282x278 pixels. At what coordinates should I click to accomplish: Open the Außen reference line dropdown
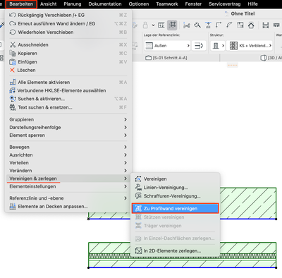pyautogui.click(x=167, y=46)
